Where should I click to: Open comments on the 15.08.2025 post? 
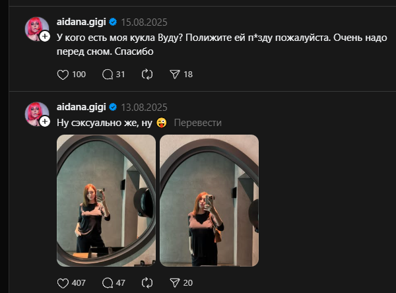pyautogui.click(x=108, y=75)
